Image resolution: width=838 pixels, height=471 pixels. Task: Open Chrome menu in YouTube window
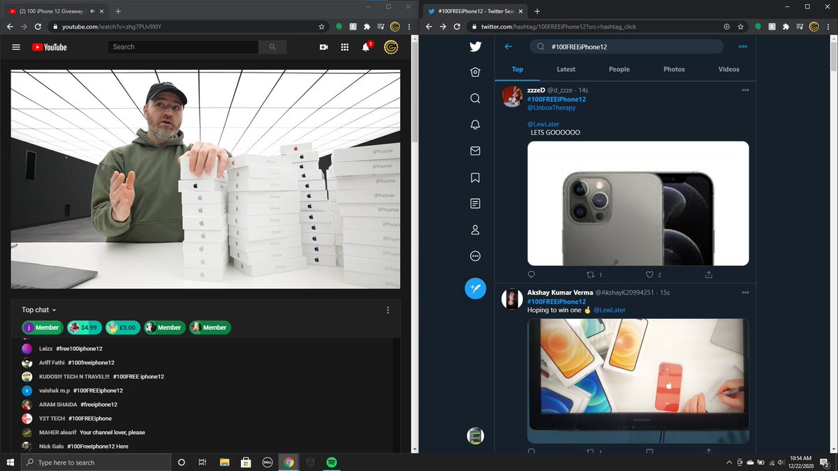pos(410,27)
